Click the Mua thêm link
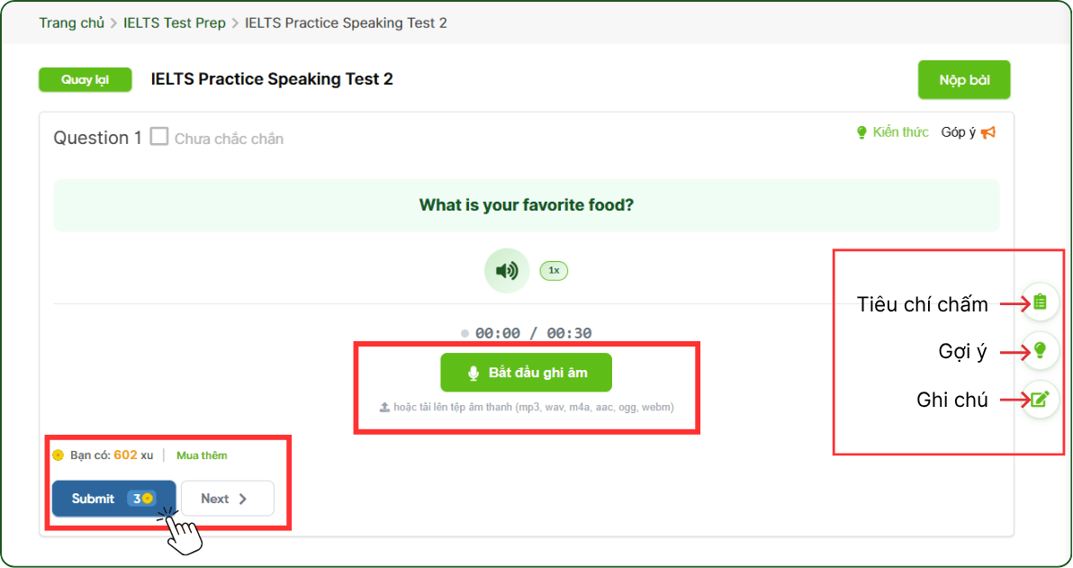This screenshot has width=1073, height=568. click(202, 455)
